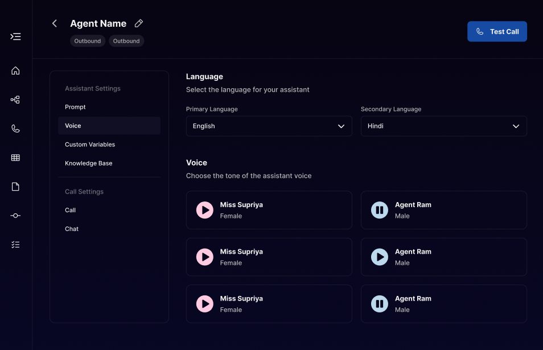Click the pencil icon beside Agent Name

click(139, 23)
